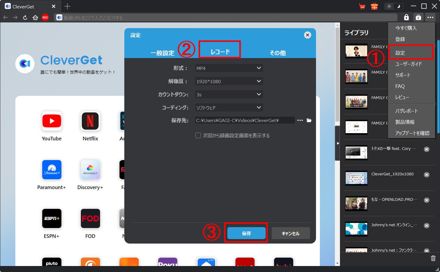This screenshot has width=440, height=272.
Task: Reload the page with refresh icon
Action: [25, 18]
